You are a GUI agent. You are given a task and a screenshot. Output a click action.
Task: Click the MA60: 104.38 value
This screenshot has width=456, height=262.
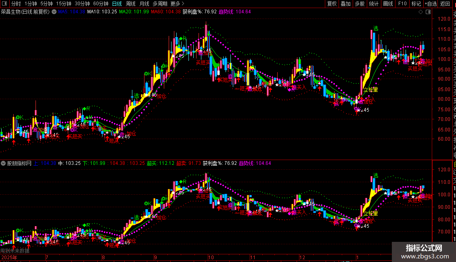pyautogui.click(x=166, y=12)
